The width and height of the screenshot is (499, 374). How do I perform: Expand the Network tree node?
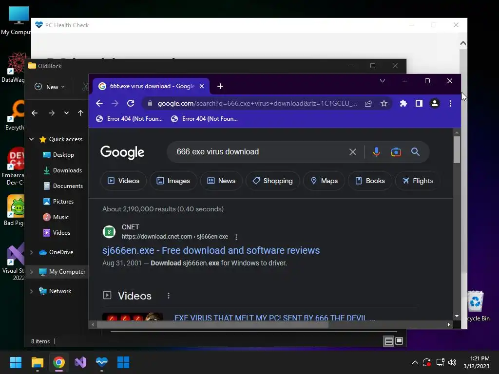tap(32, 291)
